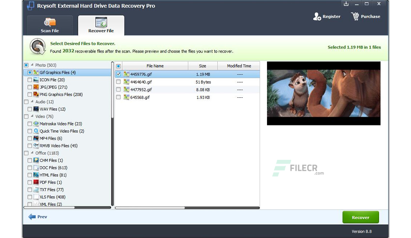Click the Prev back arrow icon
411x238 pixels.
(x=32, y=217)
